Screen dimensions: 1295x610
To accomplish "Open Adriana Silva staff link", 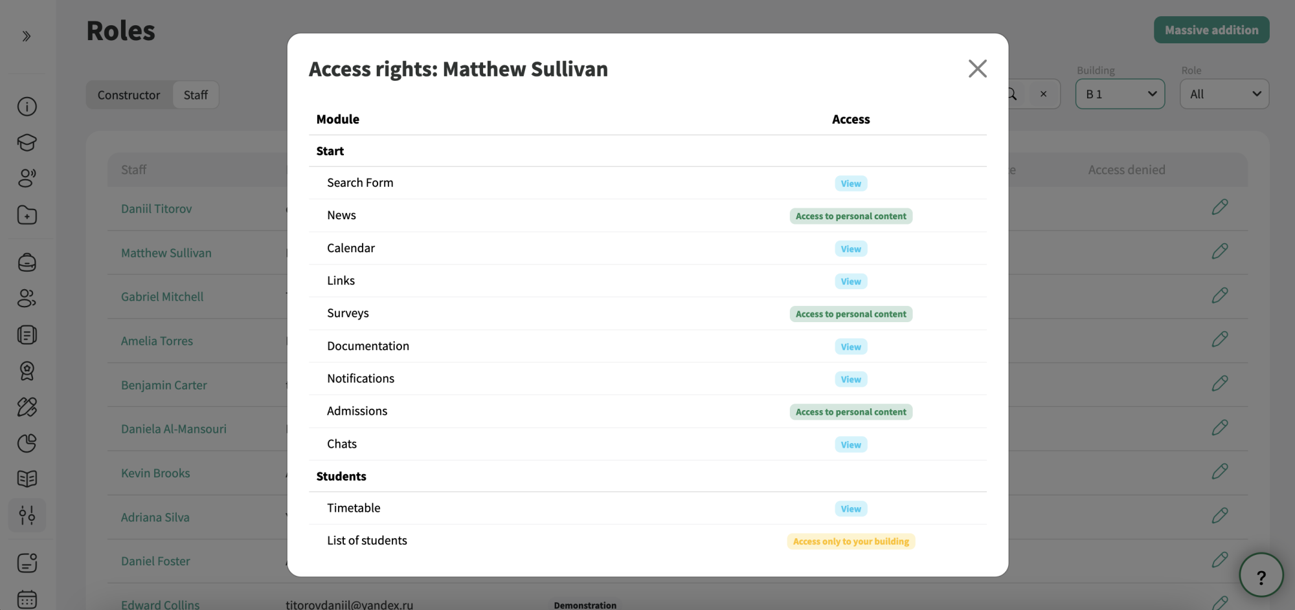I will pyautogui.click(x=155, y=517).
